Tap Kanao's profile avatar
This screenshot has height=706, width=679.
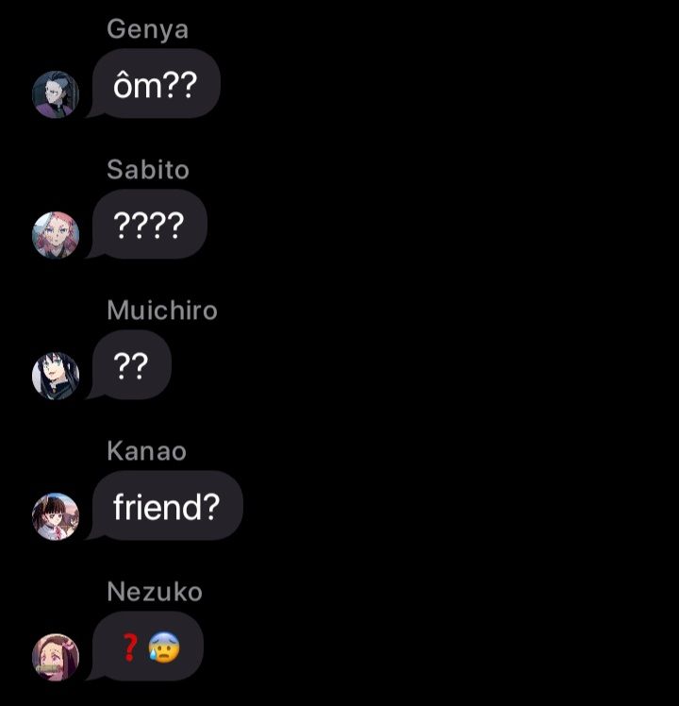56,516
